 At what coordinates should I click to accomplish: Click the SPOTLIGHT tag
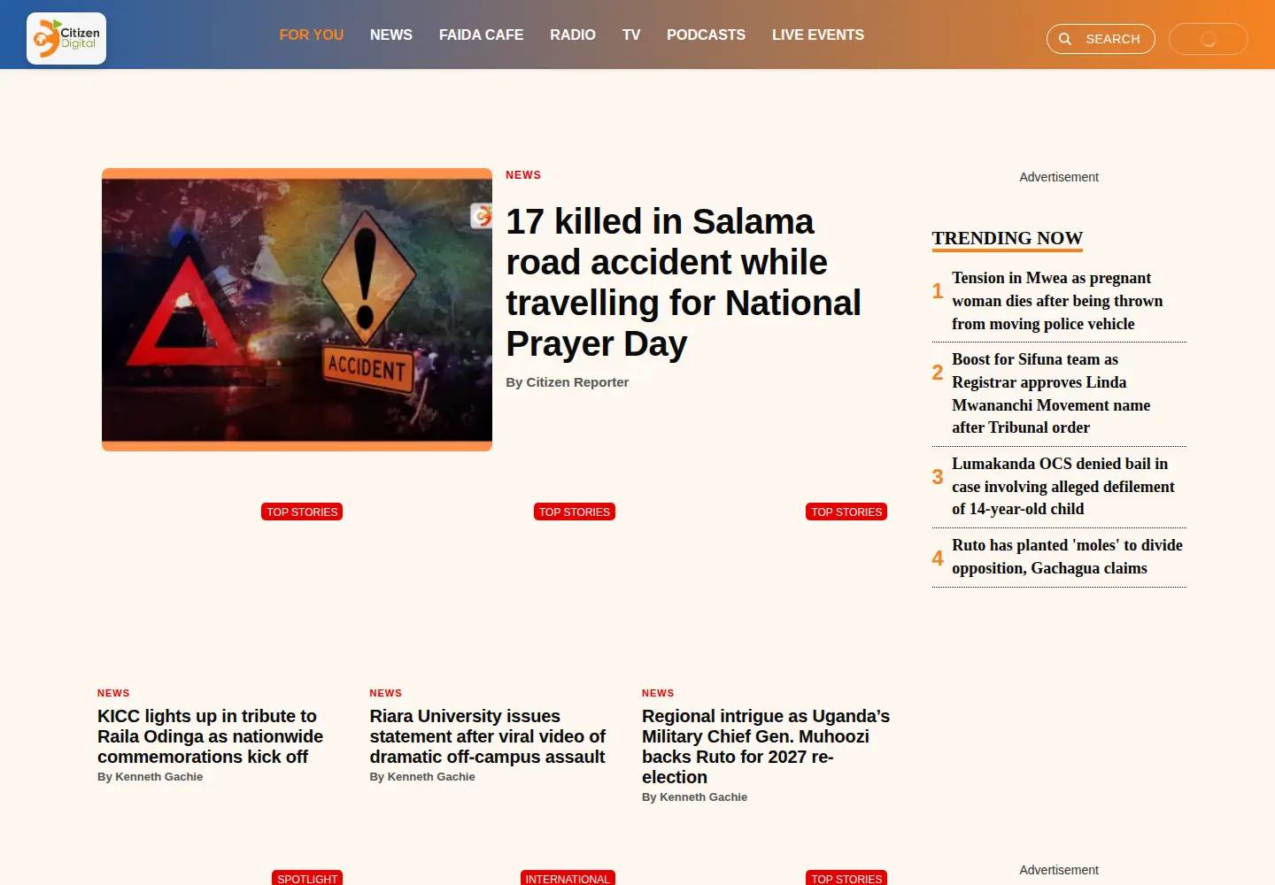tap(307, 878)
